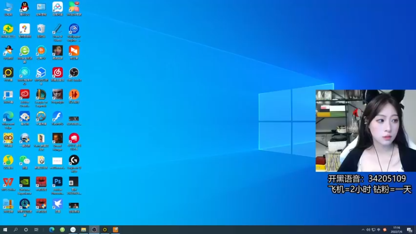Launch Draw & Guess pen icon
Image resolution: width=416 pixels, height=234 pixels.
pos(58,32)
